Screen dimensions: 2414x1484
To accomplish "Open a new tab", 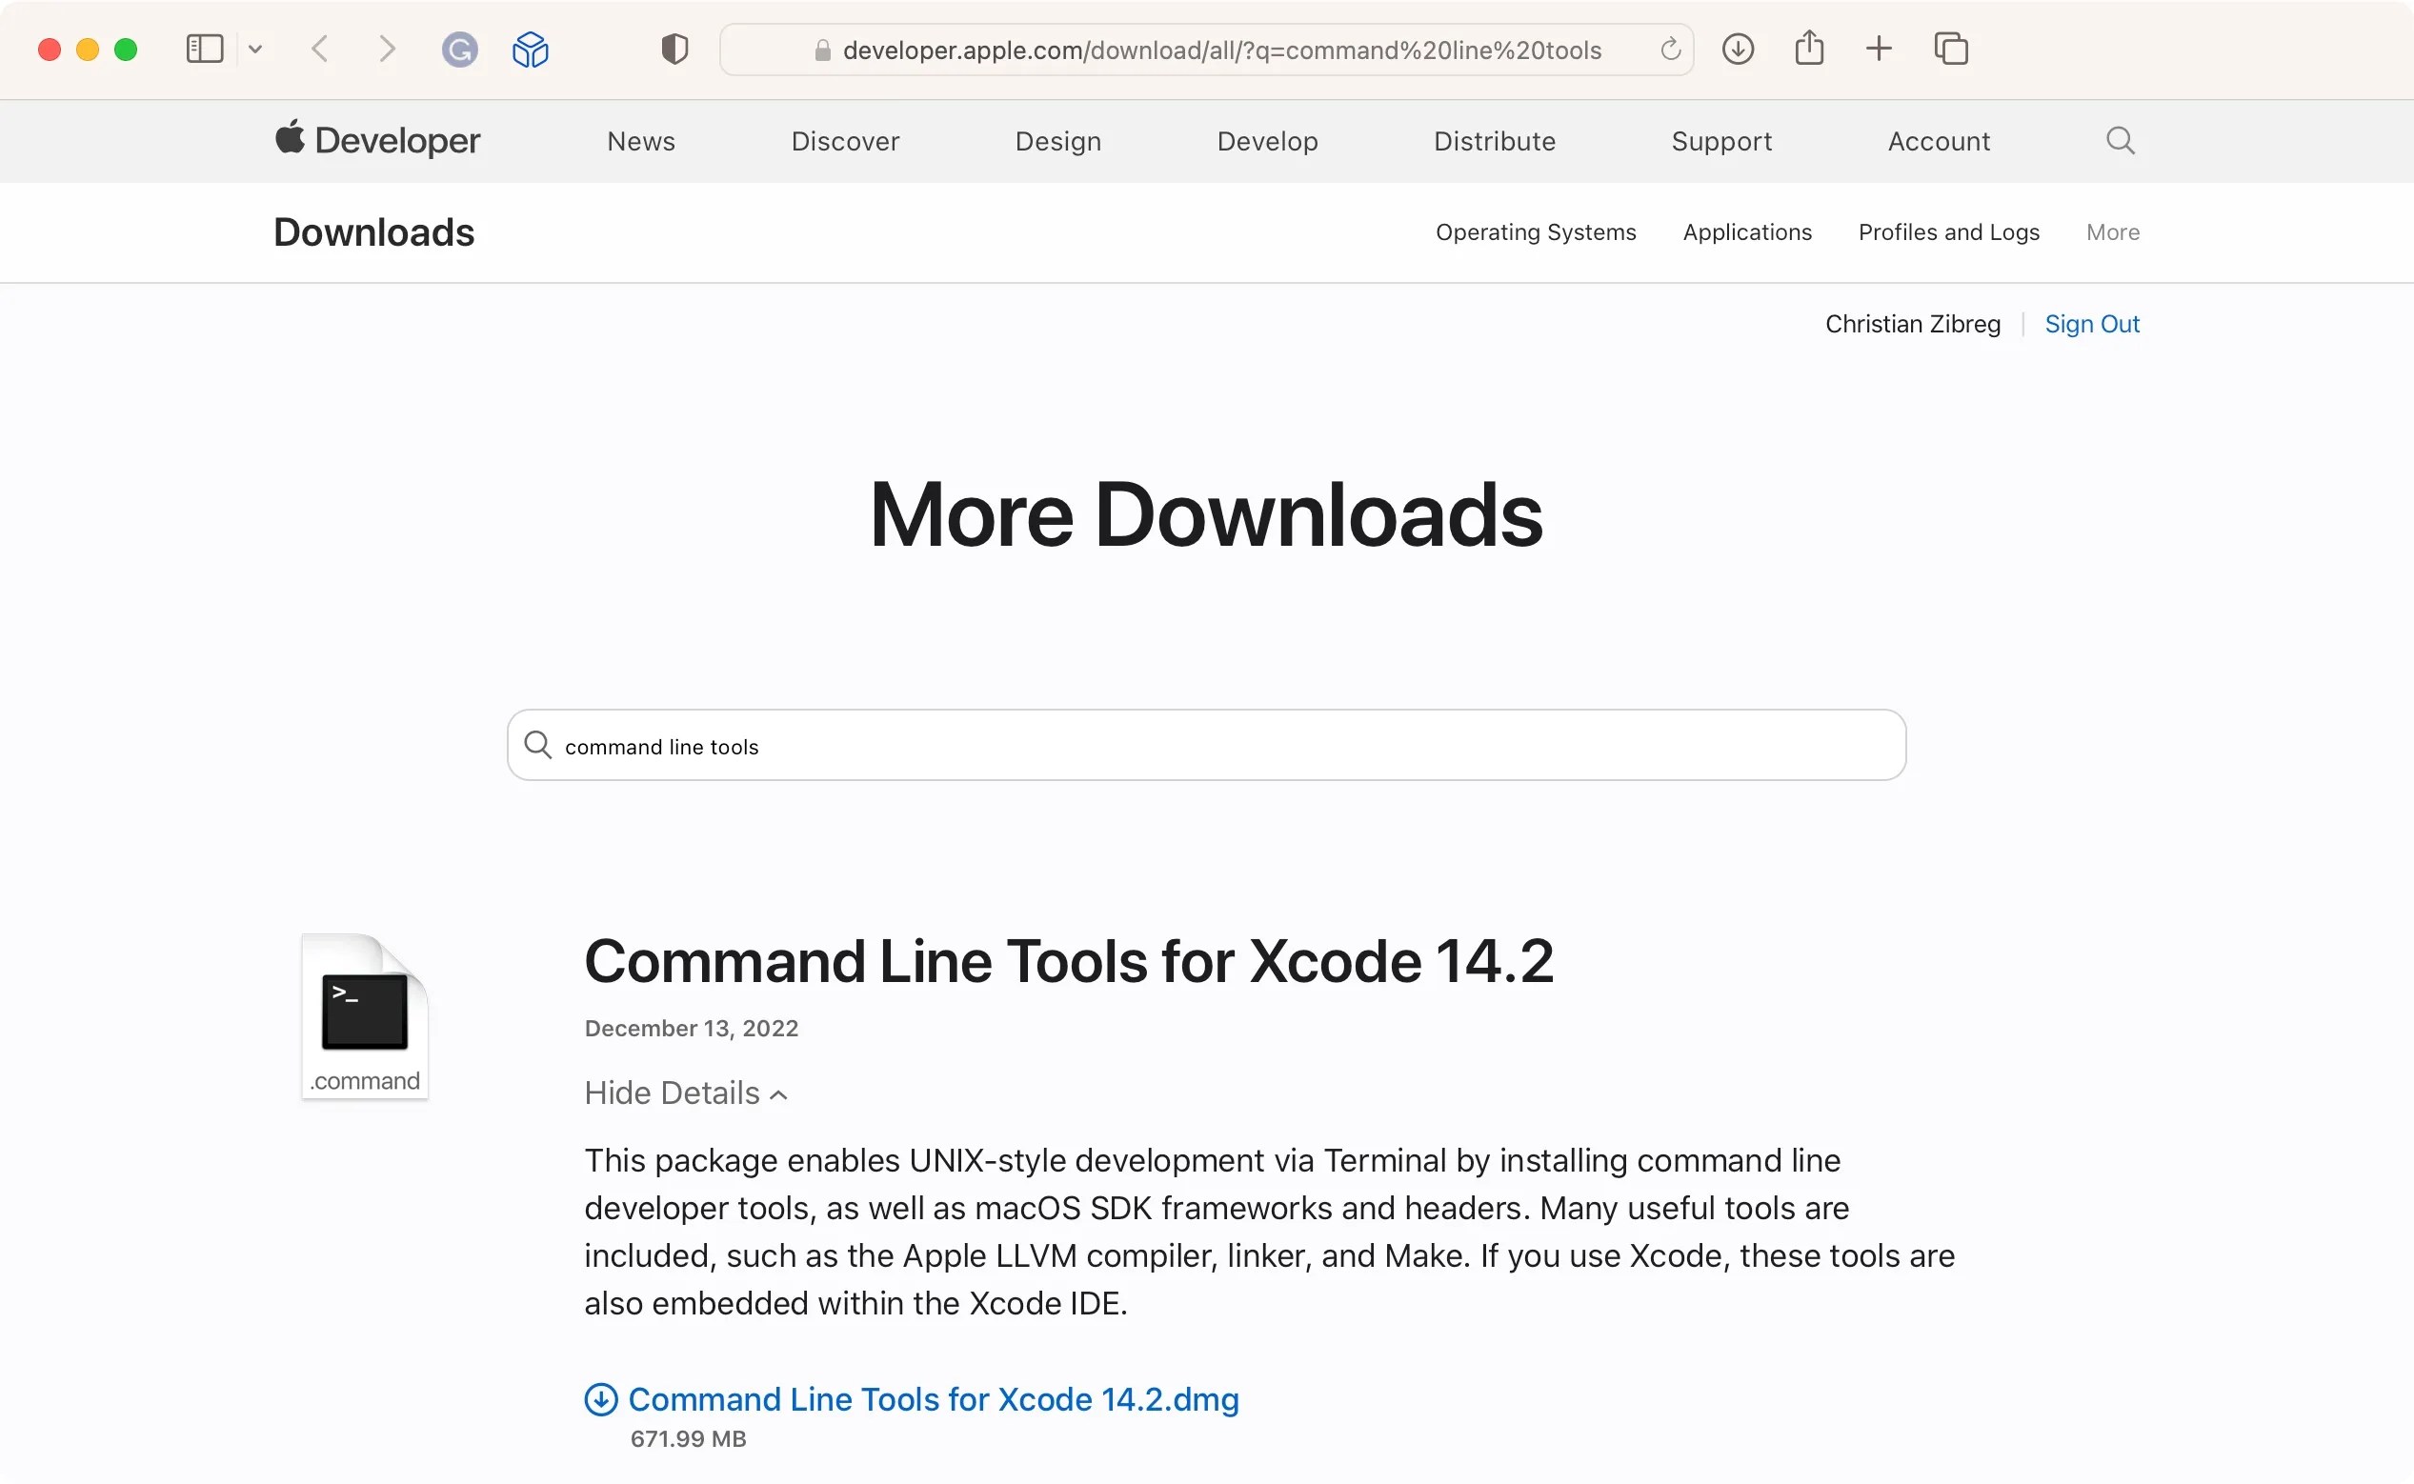I will [1880, 48].
